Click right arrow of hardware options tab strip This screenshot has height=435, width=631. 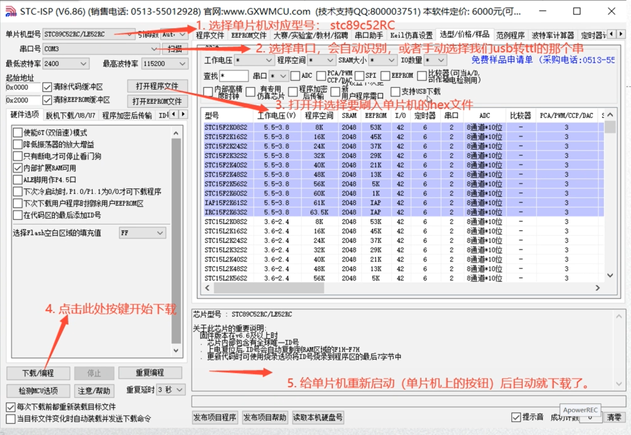(x=183, y=114)
